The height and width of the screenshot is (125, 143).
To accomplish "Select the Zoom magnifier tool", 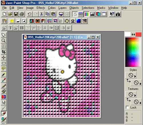I will (4, 41).
